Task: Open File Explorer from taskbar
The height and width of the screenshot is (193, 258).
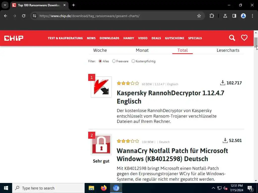Action: [x=91, y=188]
